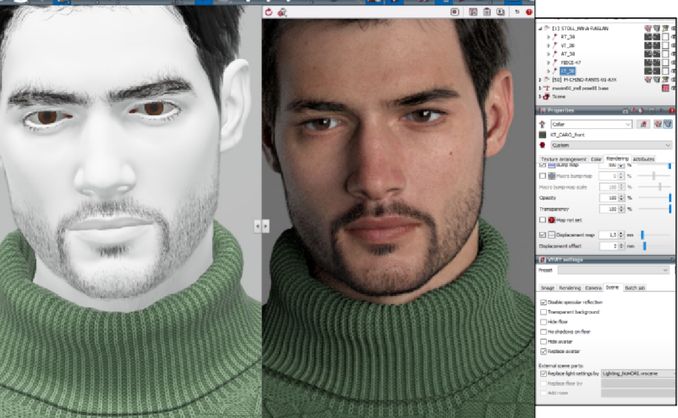
Task: Open the Custom material dropdown
Action: [x=611, y=145]
